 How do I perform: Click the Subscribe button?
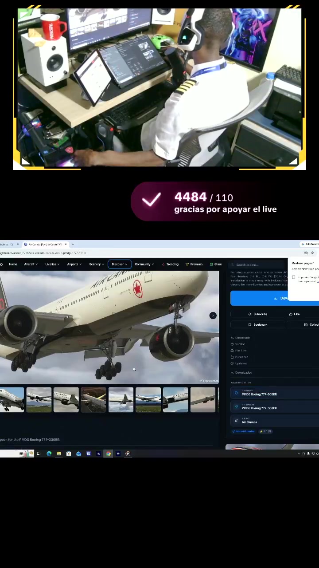pyautogui.click(x=257, y=314)
